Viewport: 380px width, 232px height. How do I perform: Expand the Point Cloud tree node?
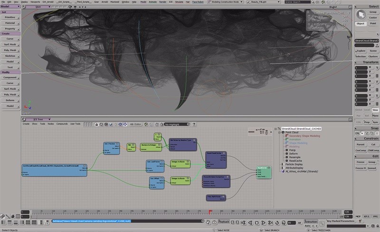click(280, 132)
